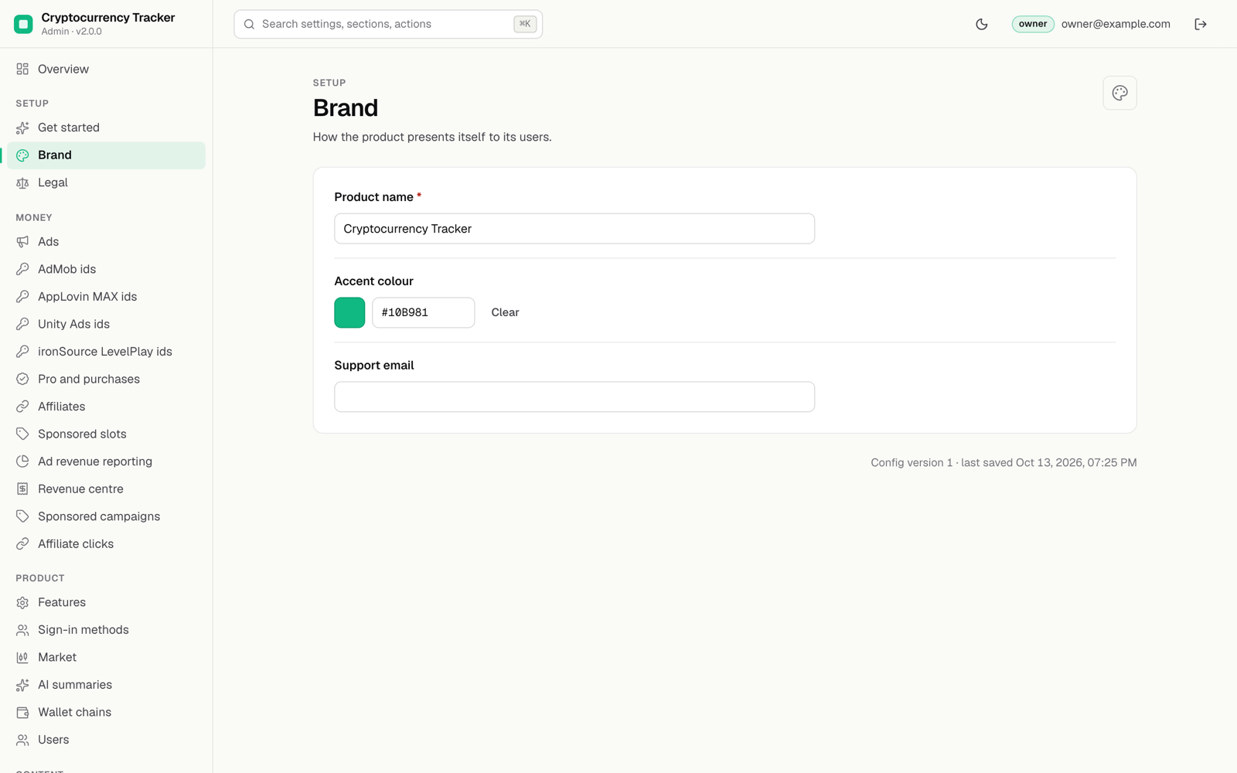Click the search magnifier icon
1237x773 pixels.
click(250, 24)
